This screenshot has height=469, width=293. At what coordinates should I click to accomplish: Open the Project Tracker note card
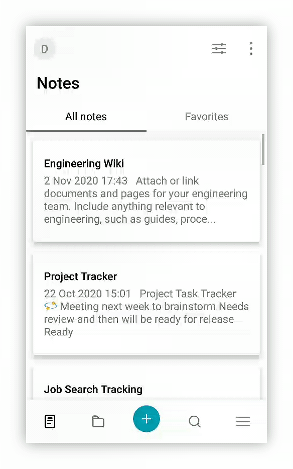tap(146, 304)
